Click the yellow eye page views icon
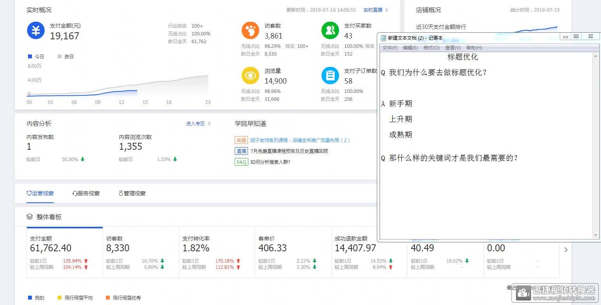This screenshot has width=601, height=305. (x=250, y=75)
